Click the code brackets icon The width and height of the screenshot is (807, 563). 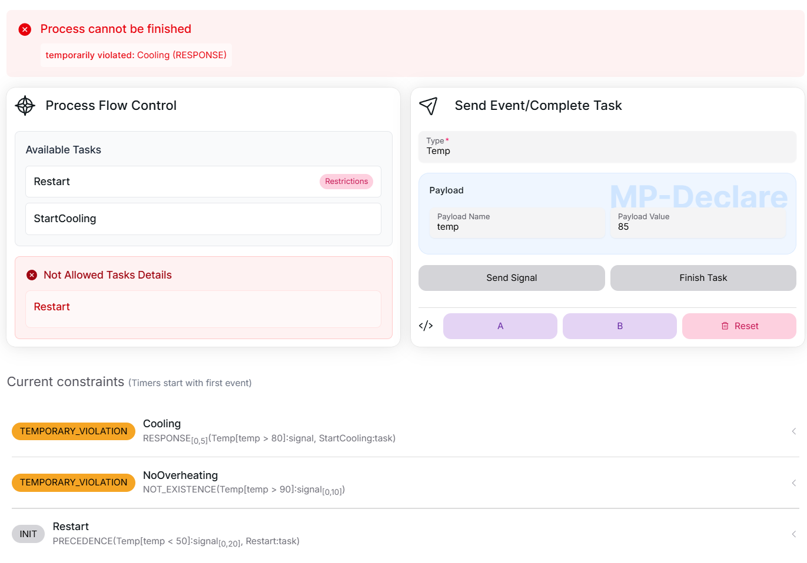[x=426, y=326]
